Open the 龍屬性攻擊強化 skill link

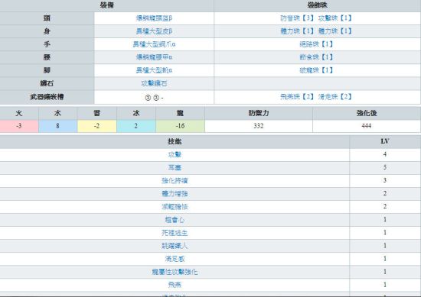175,272
